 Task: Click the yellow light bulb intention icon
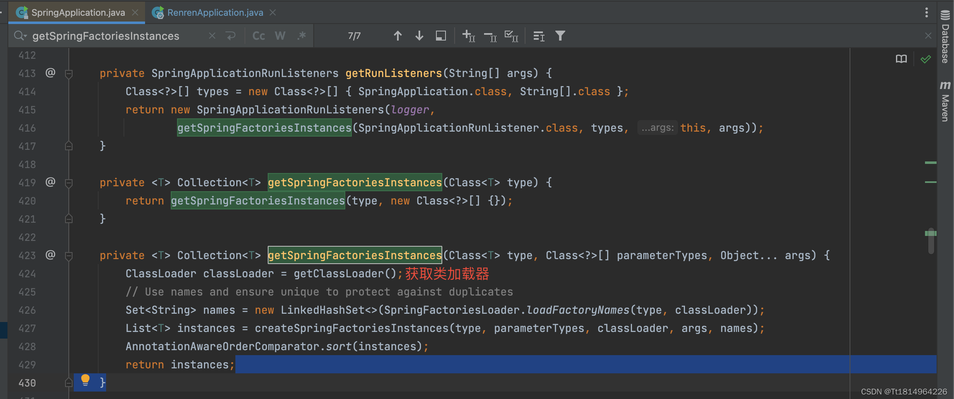tap(85, 380)
